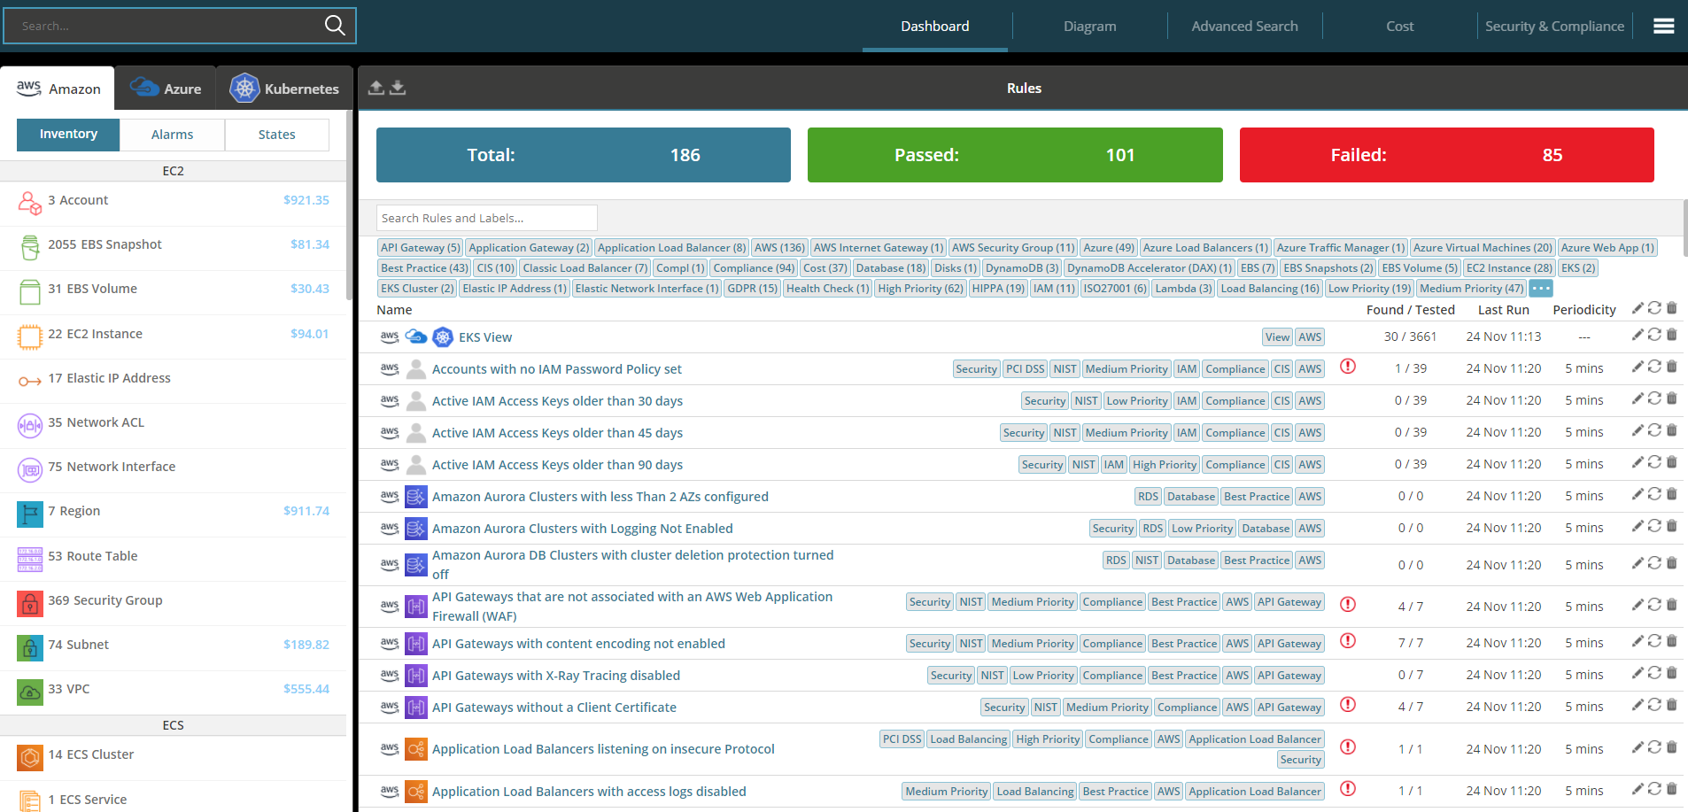1688x812 pixels.
Task: Click the VPC cloud icon
Action: tap(30, 692)
